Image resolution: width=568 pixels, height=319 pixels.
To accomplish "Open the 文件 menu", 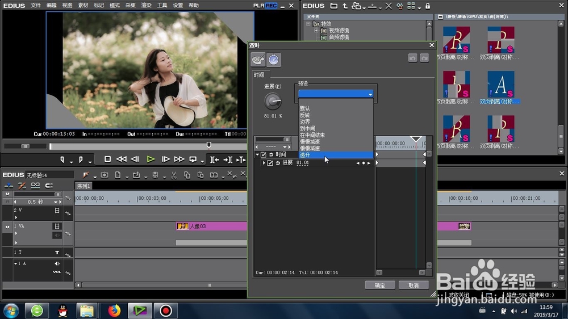I will [x=35, y=6].
